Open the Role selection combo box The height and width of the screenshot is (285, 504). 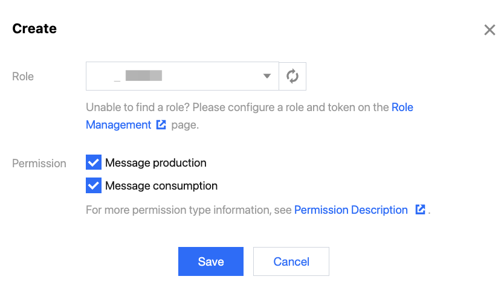coord(181,77)
